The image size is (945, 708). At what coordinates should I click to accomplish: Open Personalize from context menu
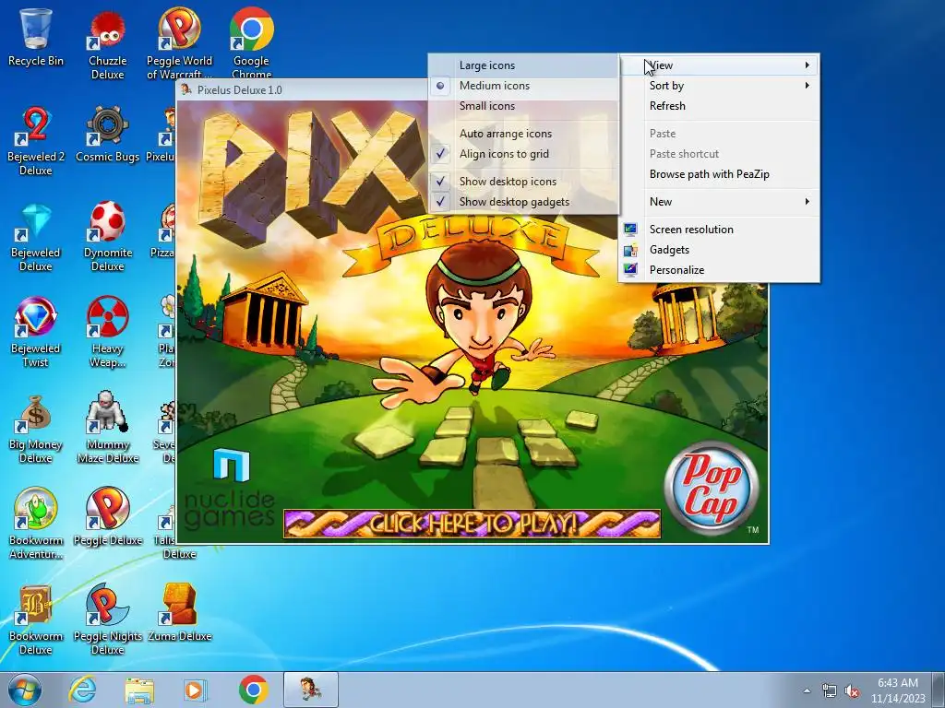[719, 270]
